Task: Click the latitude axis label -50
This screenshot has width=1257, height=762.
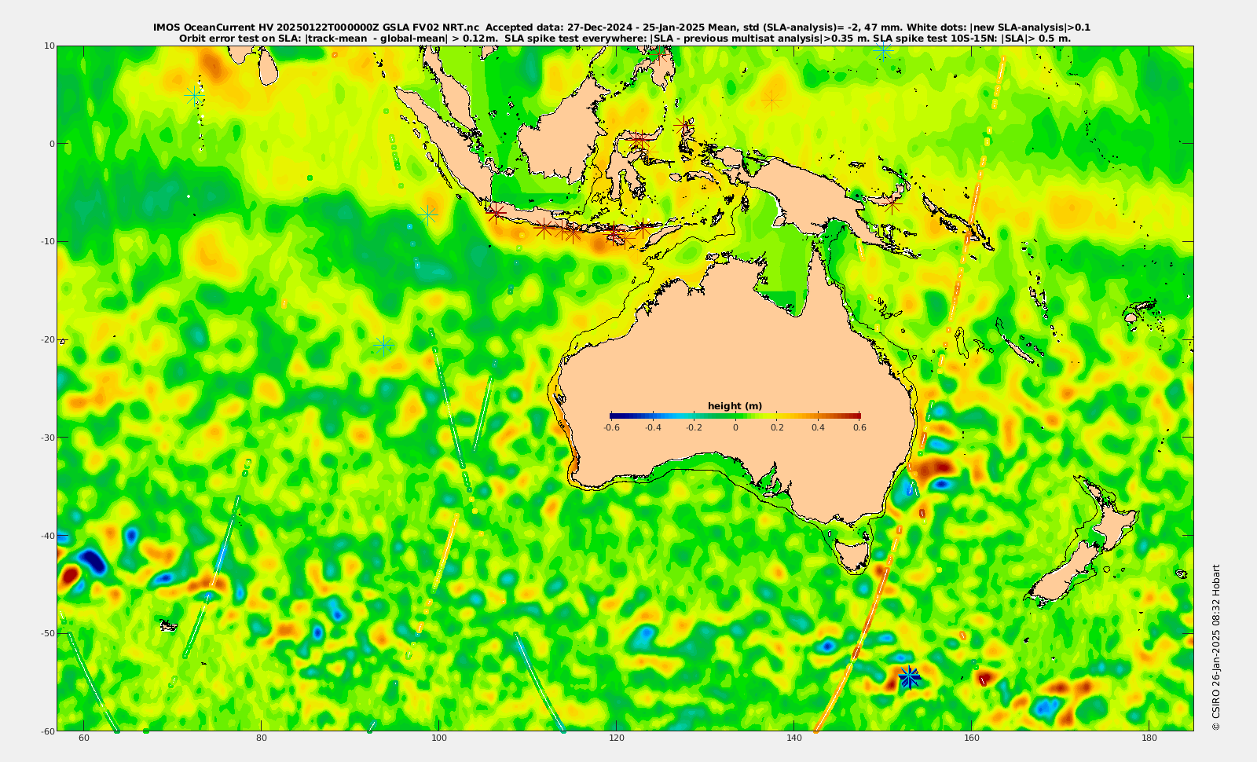Action: (x=47, y=633)
